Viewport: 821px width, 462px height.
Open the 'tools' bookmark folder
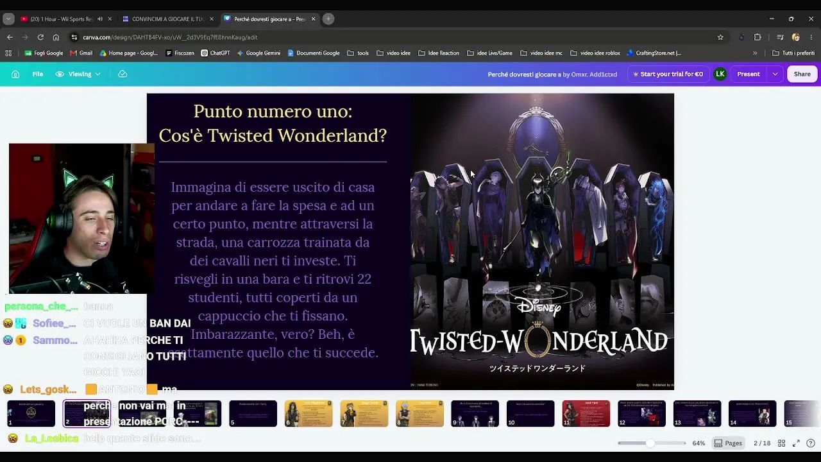358,53
